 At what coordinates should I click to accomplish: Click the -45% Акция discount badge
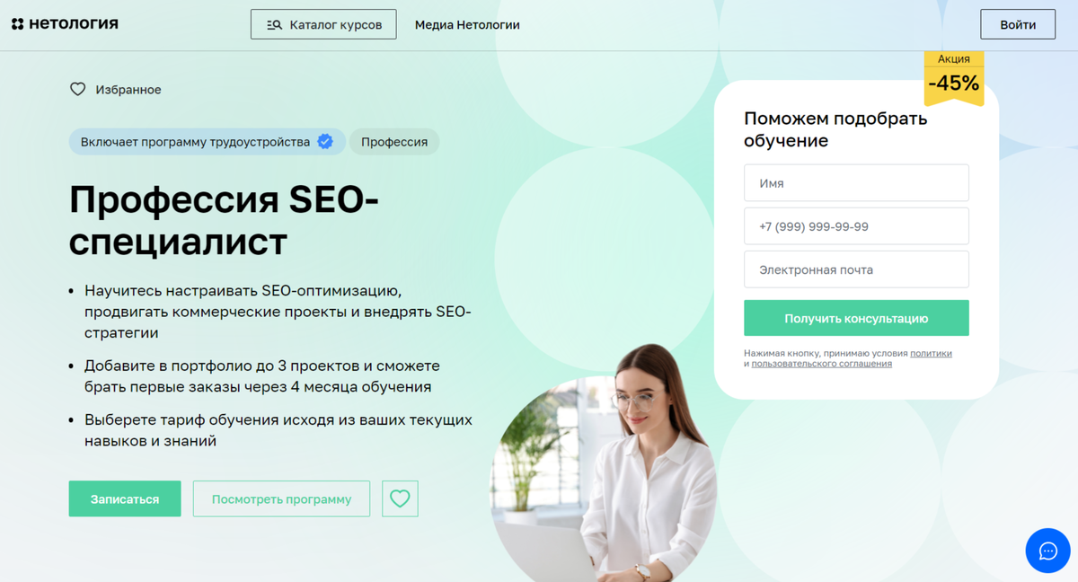pos(954,78)
